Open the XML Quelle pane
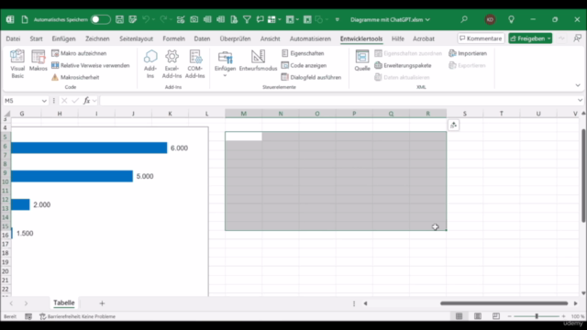 click(362, 60)
